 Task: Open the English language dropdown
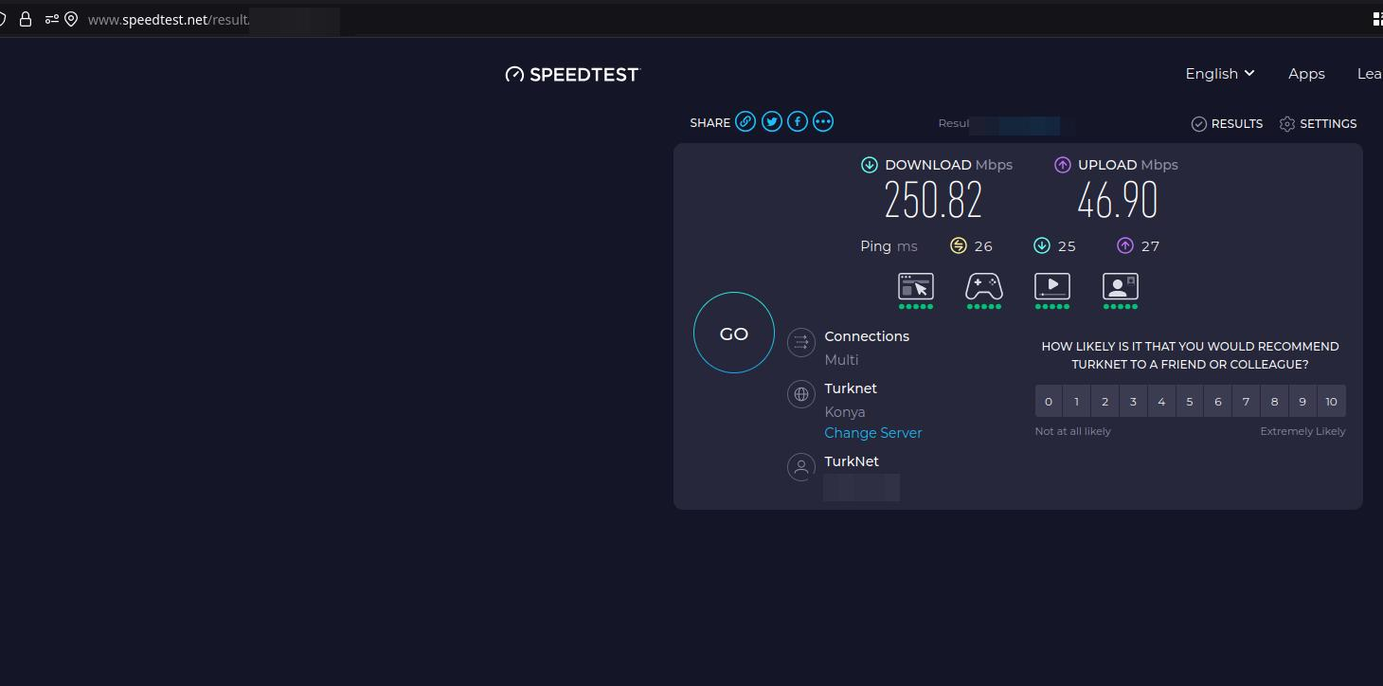[x=1220, y=74]
